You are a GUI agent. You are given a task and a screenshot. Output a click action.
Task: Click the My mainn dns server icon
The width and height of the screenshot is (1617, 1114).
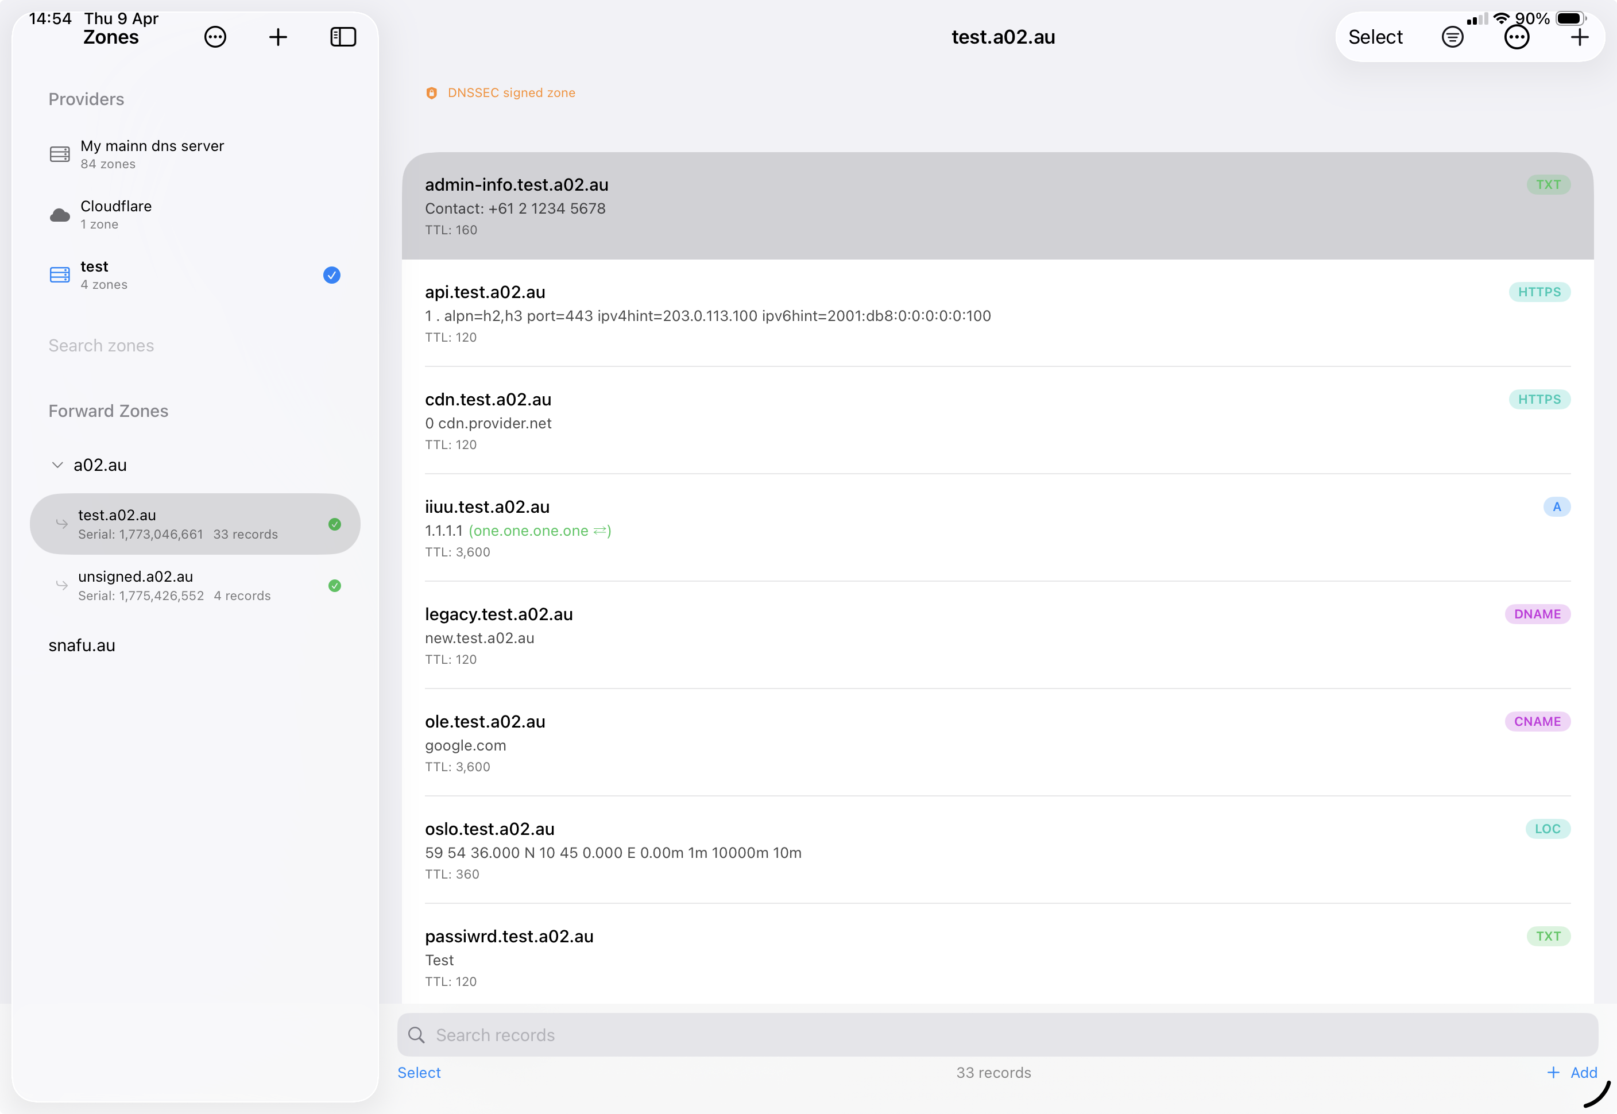60,154
